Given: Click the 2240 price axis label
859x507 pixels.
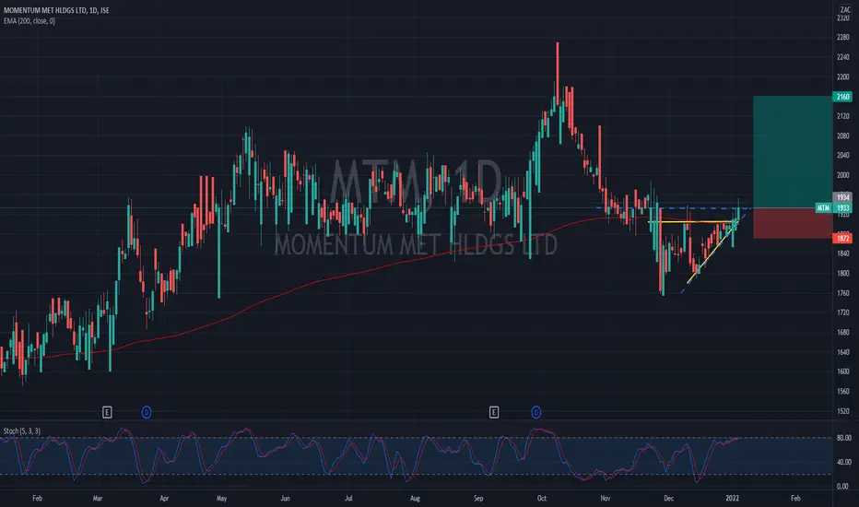Looking at the screenshot, I should click(842, 57).
